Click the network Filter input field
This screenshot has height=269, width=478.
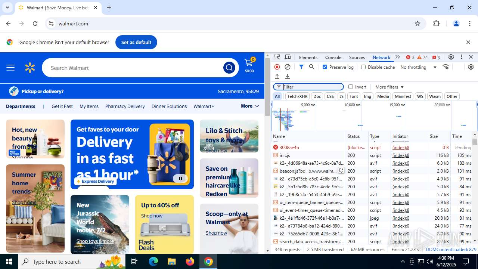pyautogui.click(x=308, y=87)
